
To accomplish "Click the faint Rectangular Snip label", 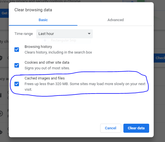I will 63,40.
